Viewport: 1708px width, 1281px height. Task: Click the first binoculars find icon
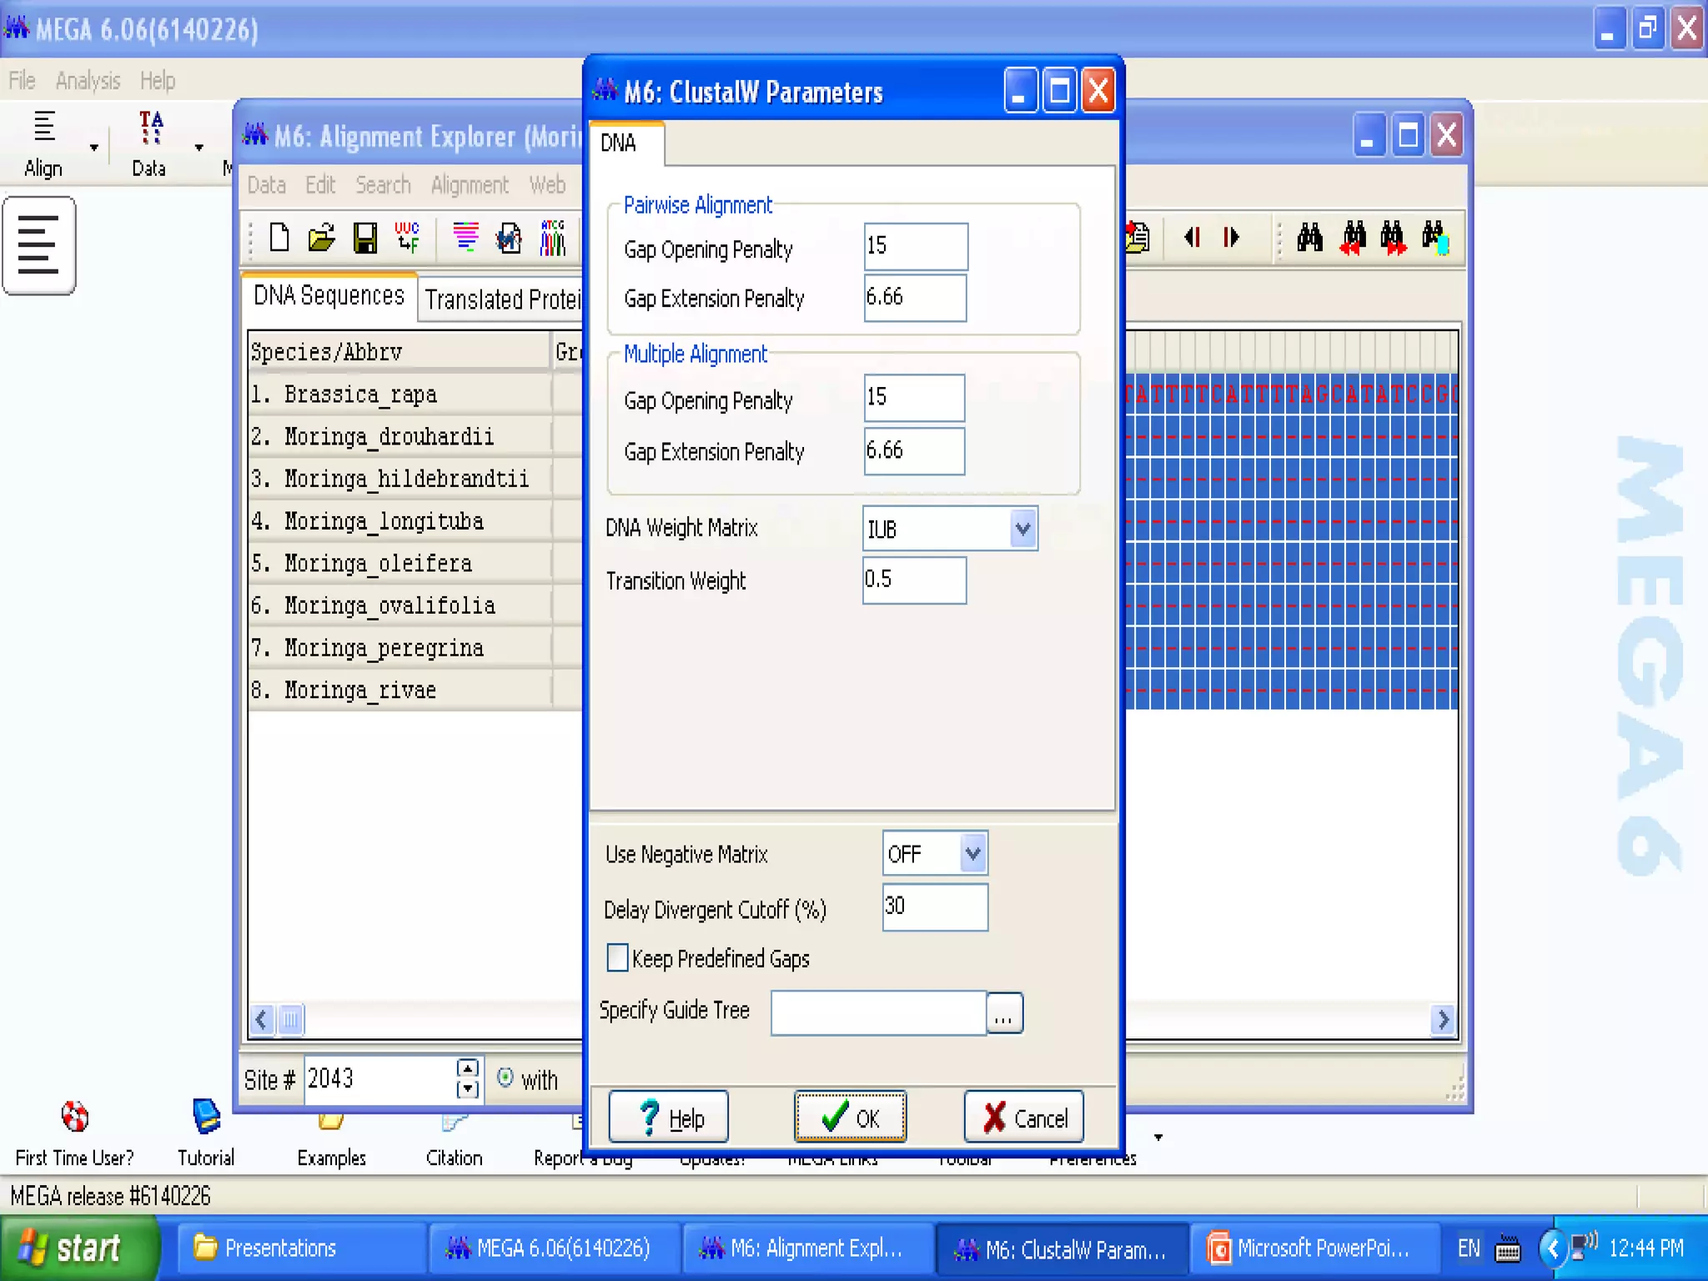coord(1309,238)
